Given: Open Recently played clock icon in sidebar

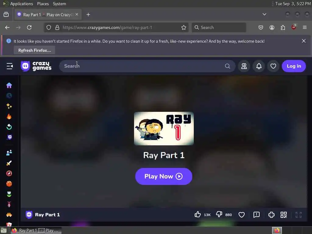Looking at the screenshot, I should point(9,96).
